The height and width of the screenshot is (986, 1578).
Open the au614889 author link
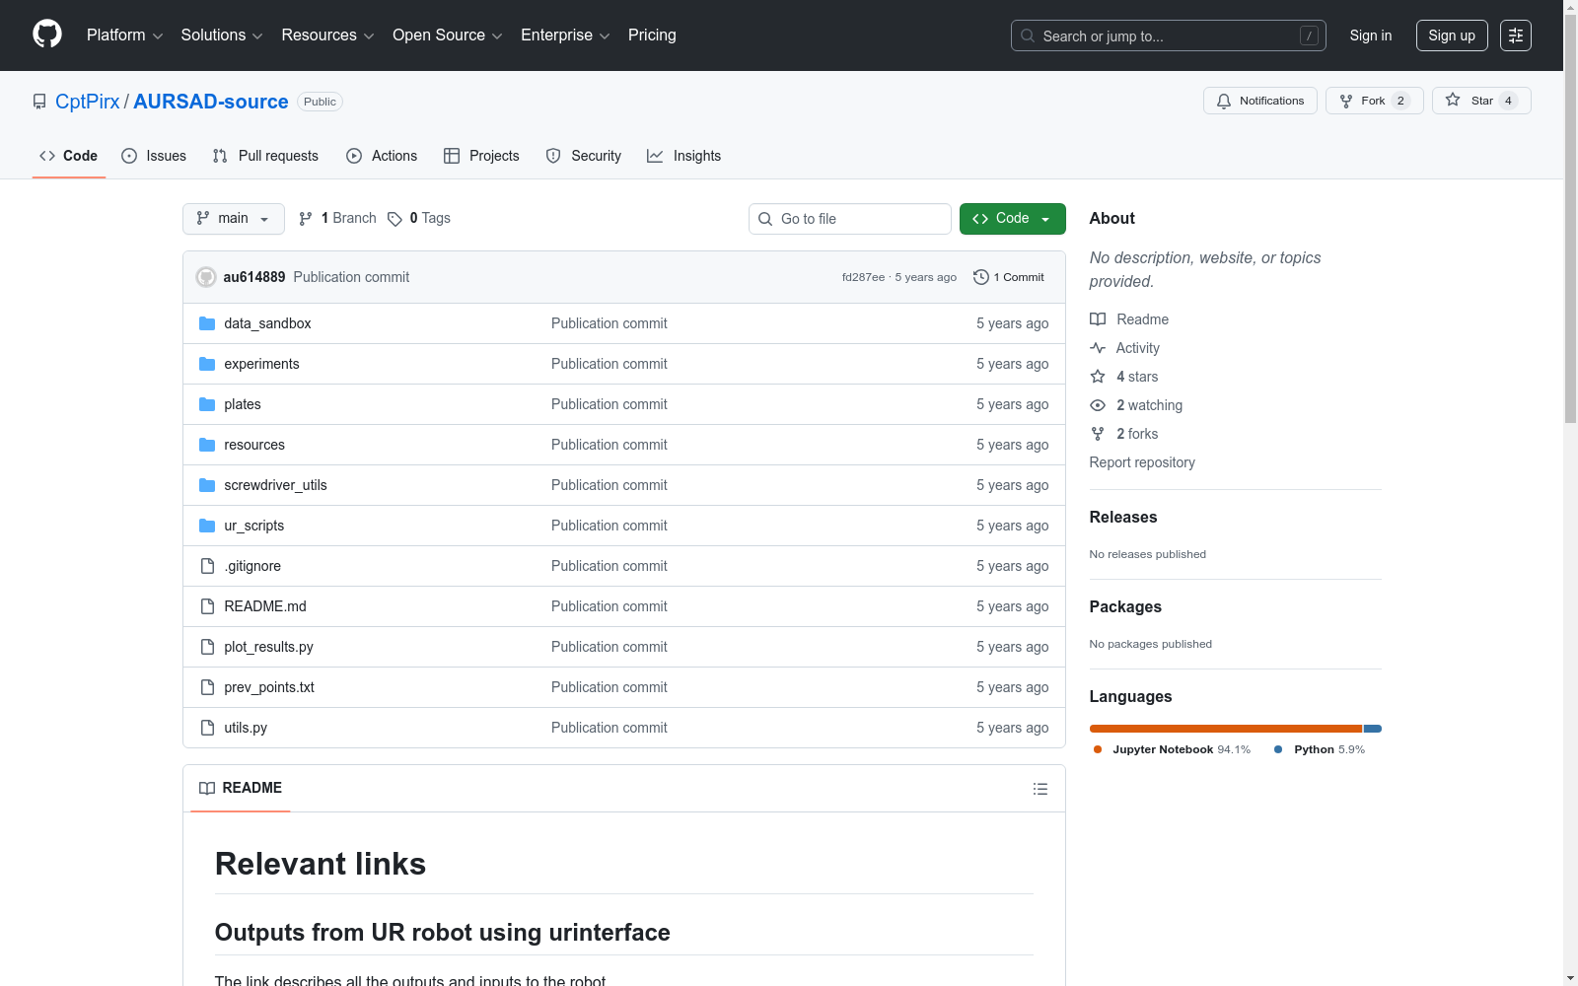254,277
